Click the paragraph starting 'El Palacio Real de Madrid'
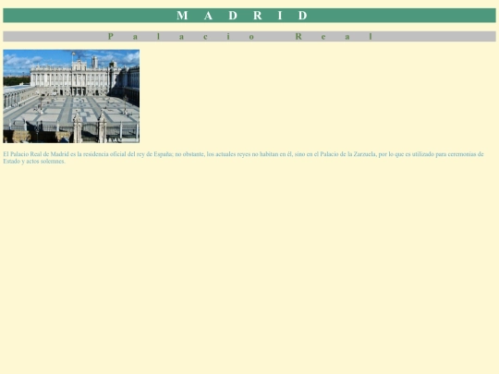 tap(243, 157)
